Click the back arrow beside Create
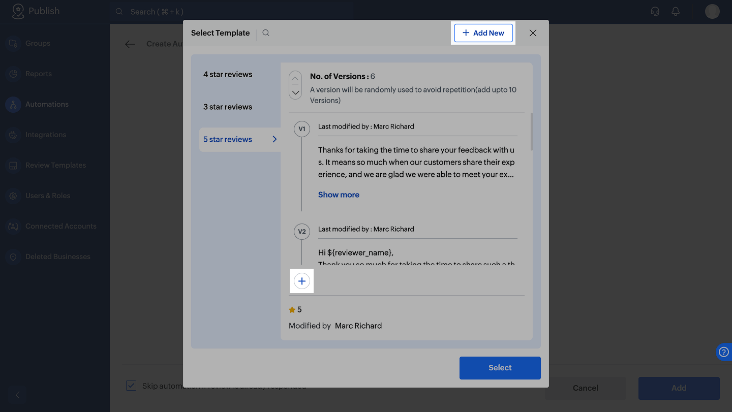732x412 pixels. (x=130, y=44)
